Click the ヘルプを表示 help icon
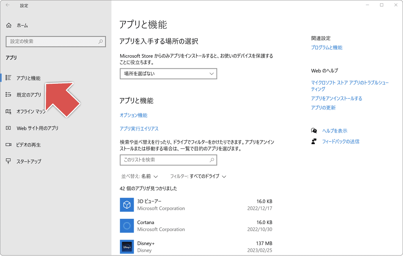This screenshot has width=403, height=256. [314, 131]
